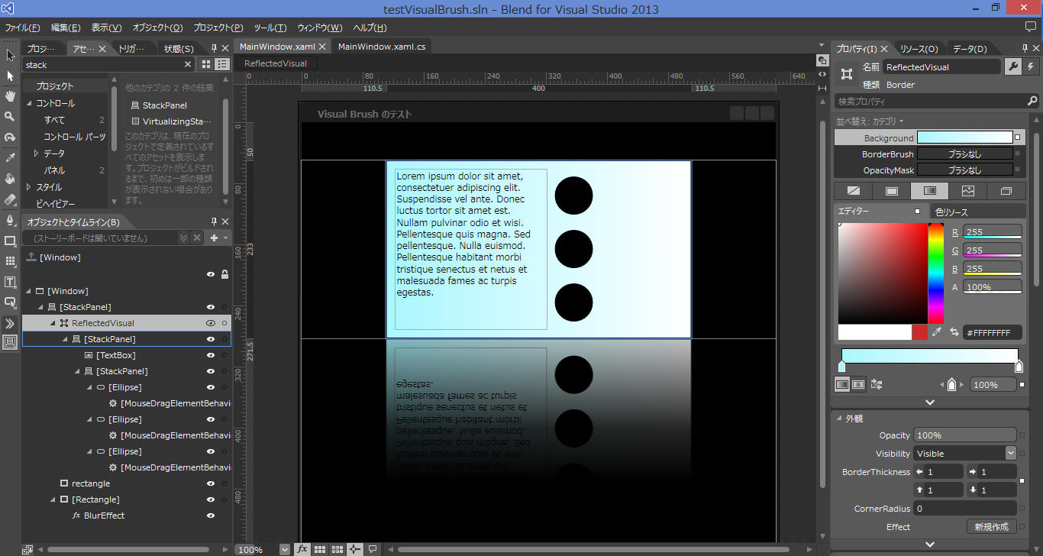Select the No brush tab

pyautogui.click(x=853, y=191)
